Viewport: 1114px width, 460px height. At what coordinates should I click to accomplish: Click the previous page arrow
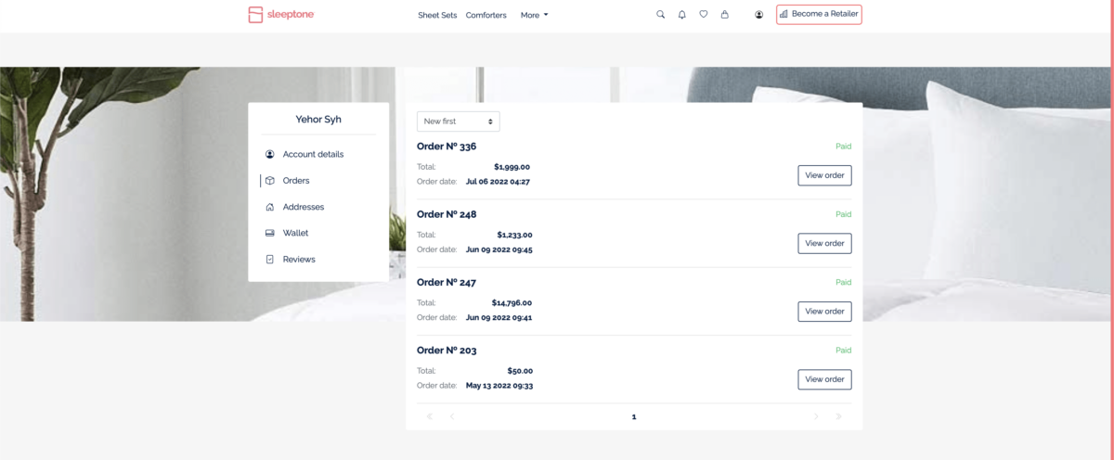point(452,416)
